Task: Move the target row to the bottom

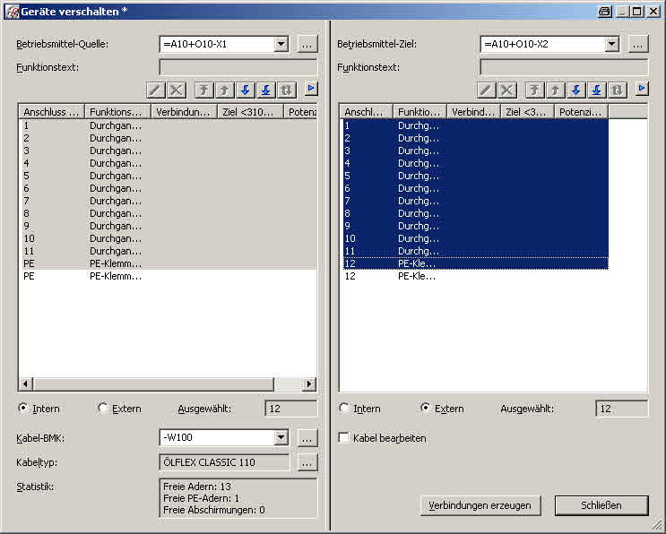Action: [x=597, y=90]
